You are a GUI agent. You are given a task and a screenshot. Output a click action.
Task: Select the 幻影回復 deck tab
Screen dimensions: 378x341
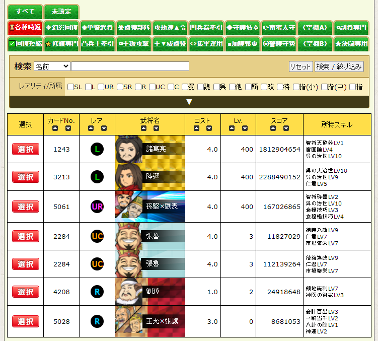61,28
